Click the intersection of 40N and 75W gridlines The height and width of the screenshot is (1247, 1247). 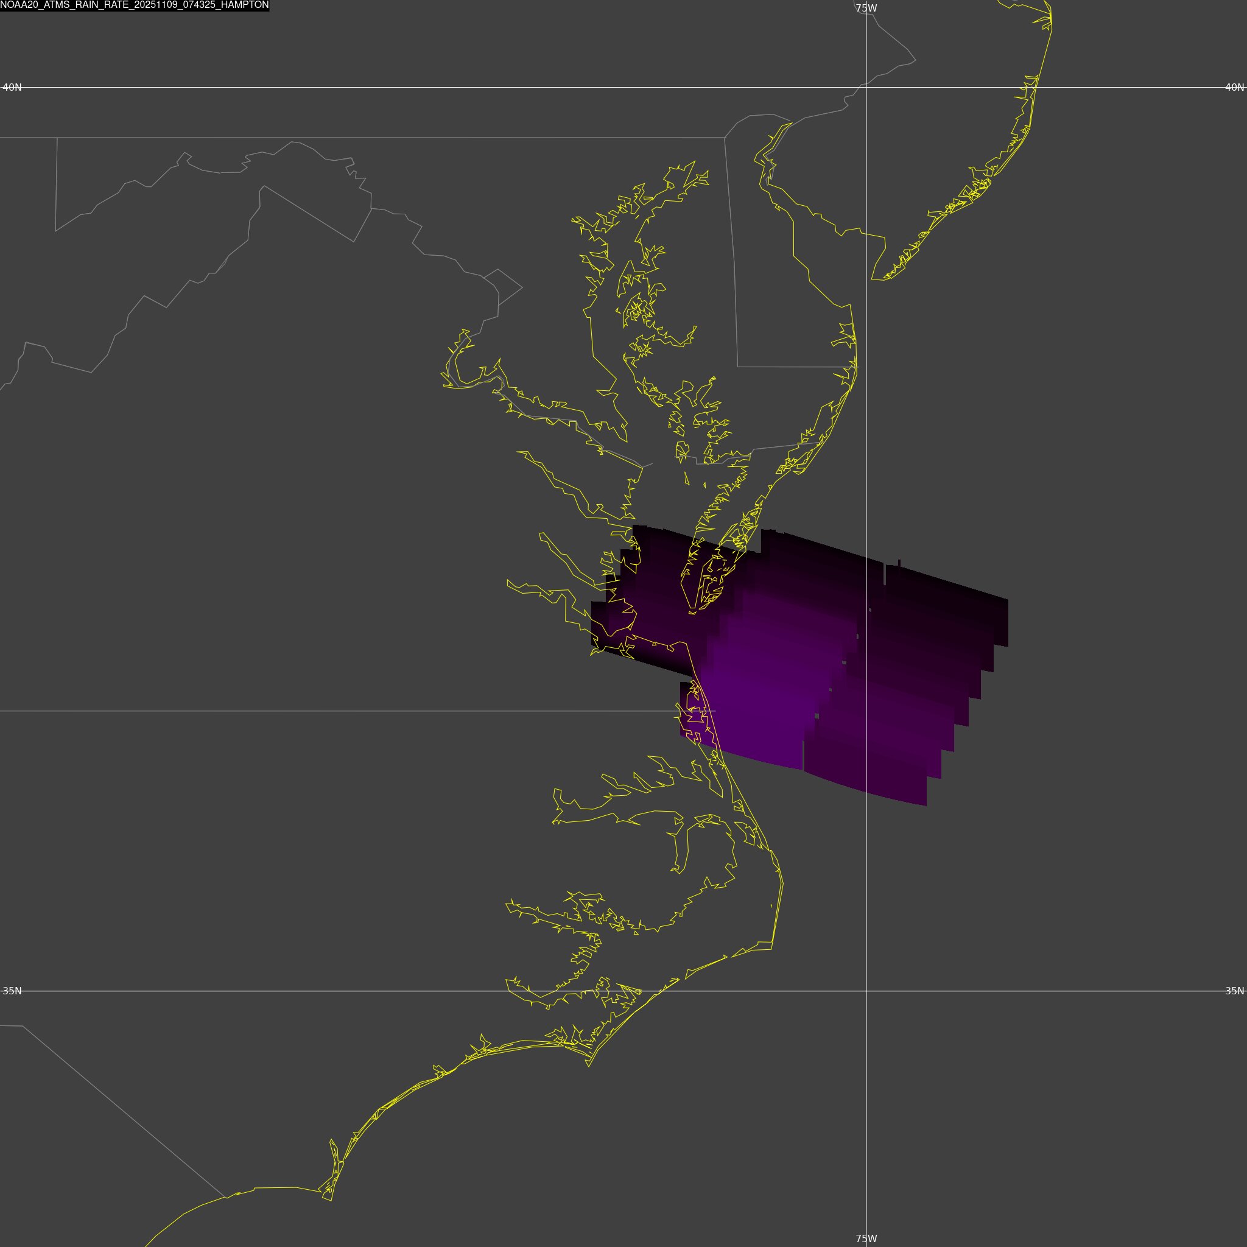click(x=866, y=87)
